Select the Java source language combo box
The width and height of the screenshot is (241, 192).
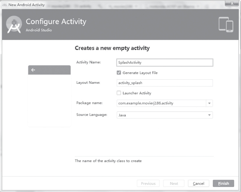click(160, 115)
